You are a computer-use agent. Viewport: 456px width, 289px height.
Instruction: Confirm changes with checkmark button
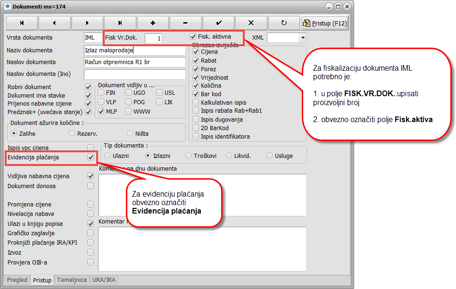[218, 23]
